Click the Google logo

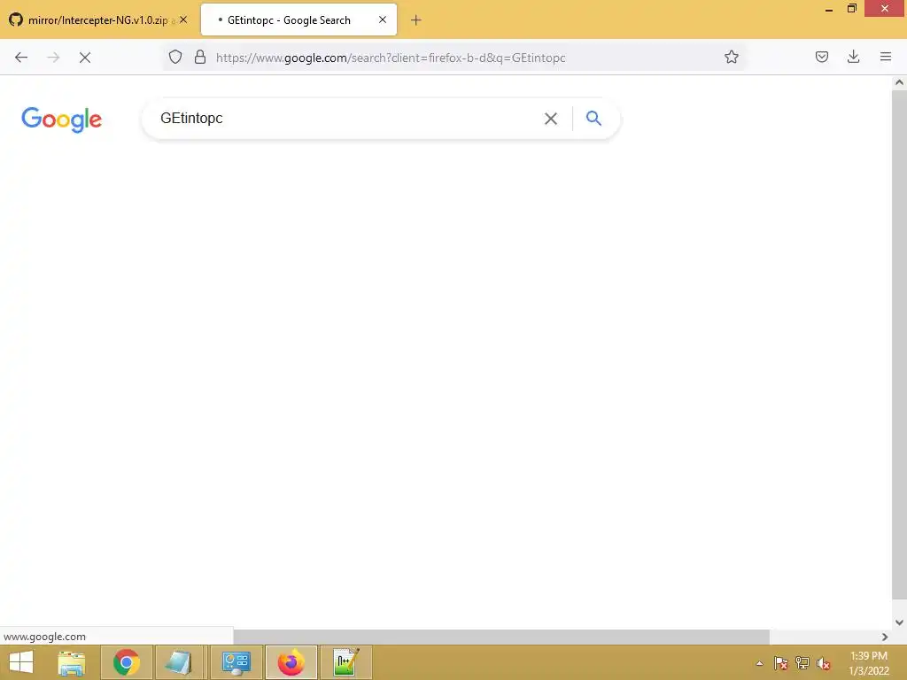click(61, 120)
